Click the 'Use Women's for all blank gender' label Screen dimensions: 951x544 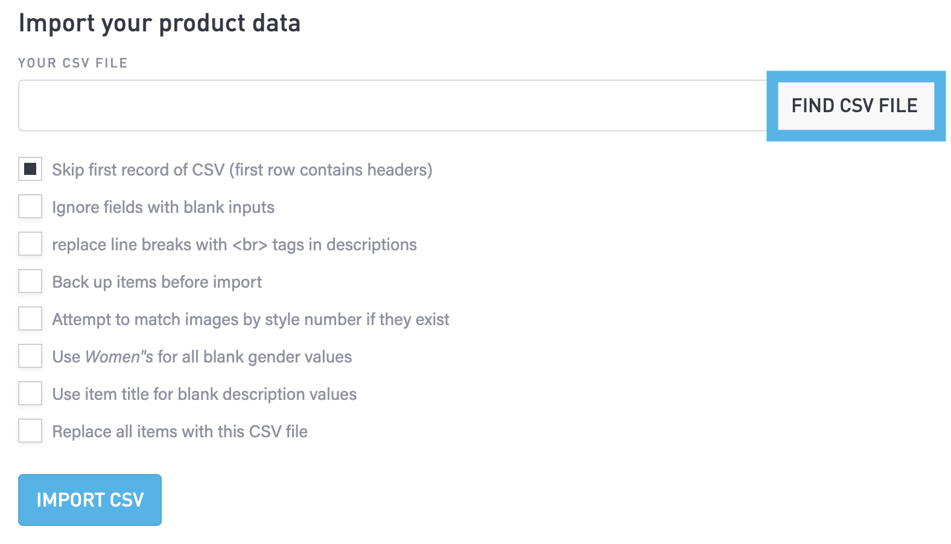click(202, 357)
